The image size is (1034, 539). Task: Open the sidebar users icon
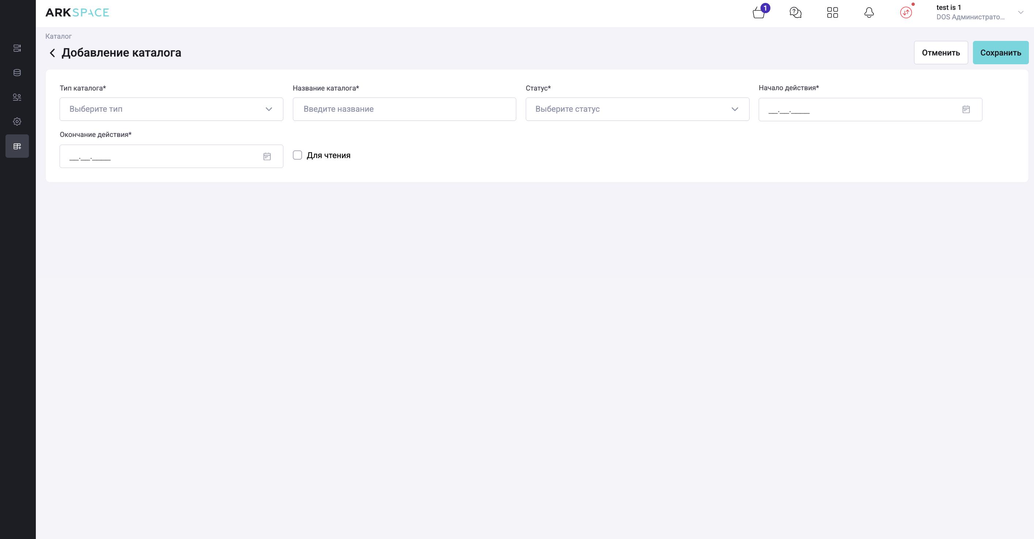click(17, 97)
